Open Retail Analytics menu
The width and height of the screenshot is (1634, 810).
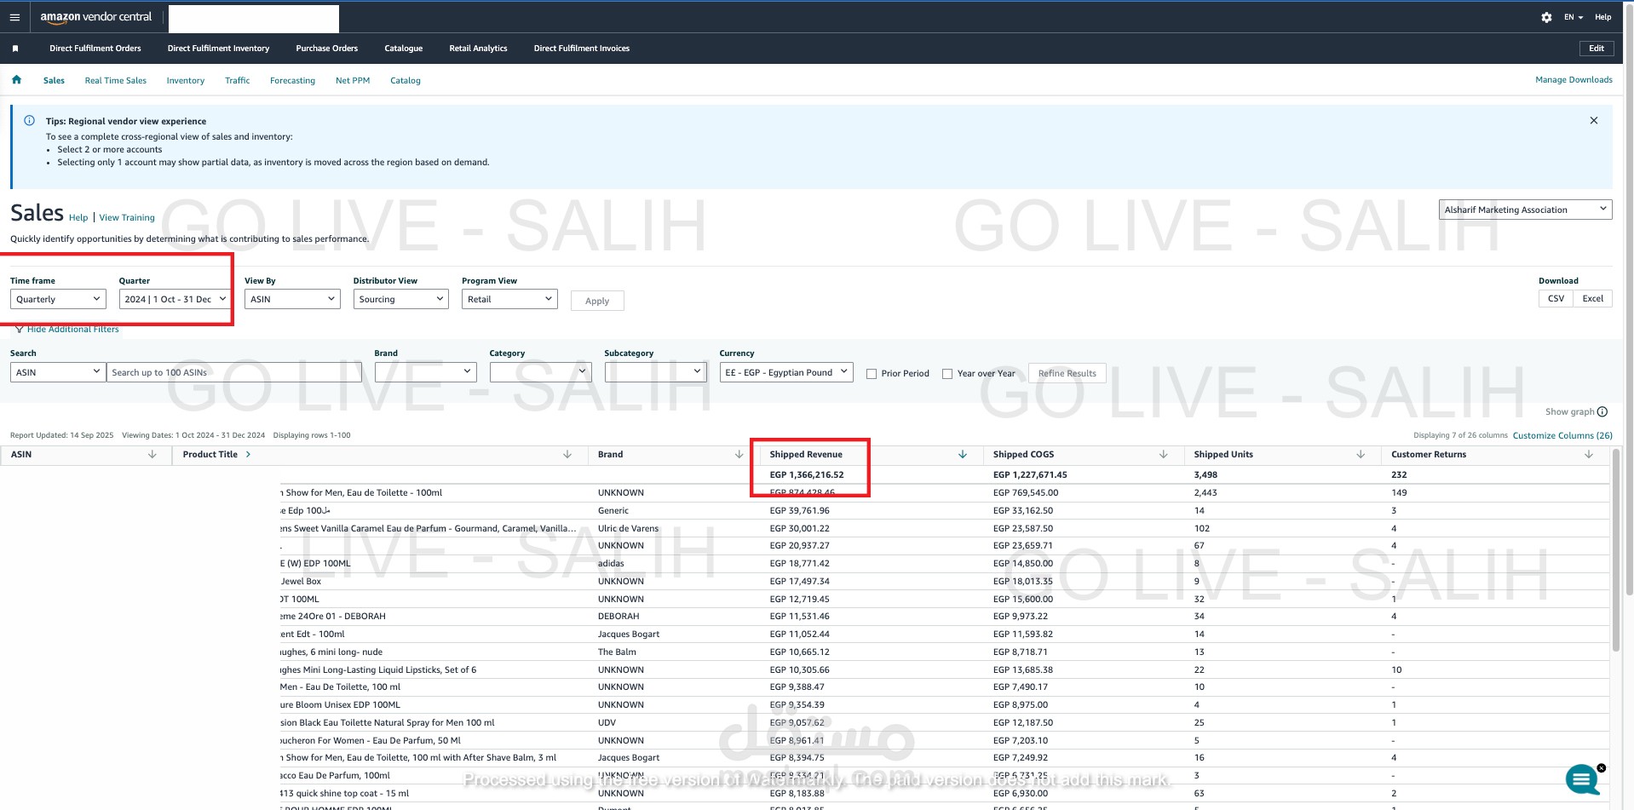tap(478, 49)
